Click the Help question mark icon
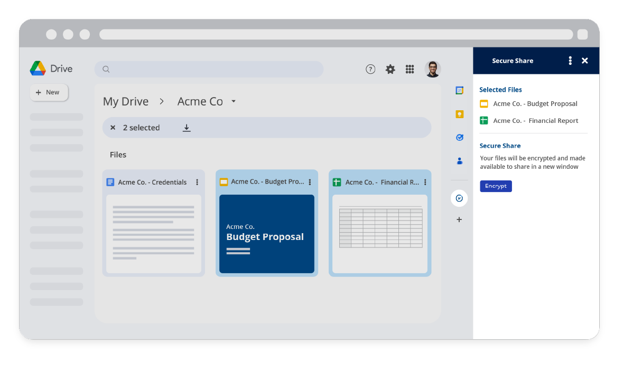The height and width of the screenshot is (374, 623). (370, 69)
